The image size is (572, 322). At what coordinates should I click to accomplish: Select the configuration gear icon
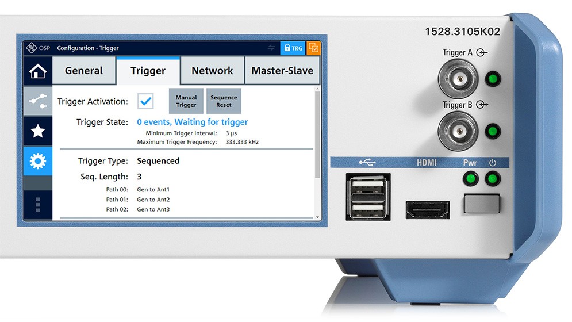tap(38, 161)
